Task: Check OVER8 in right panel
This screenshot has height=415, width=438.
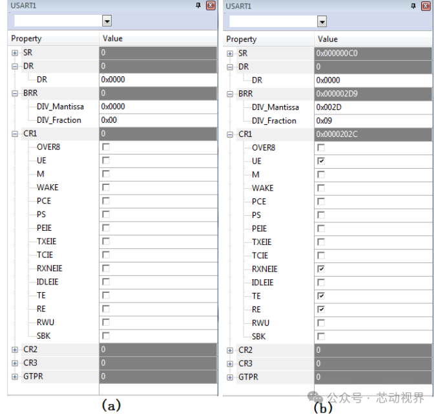Action: click(321, 147)
